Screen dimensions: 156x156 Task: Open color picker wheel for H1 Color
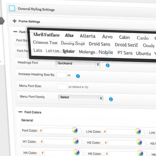76,141
